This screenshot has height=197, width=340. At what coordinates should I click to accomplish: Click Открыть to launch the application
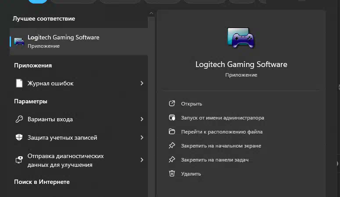click(191, 104)
